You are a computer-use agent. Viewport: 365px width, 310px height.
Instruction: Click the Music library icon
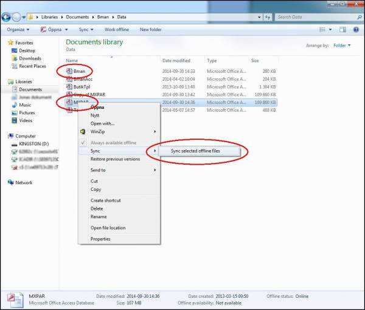14,105
